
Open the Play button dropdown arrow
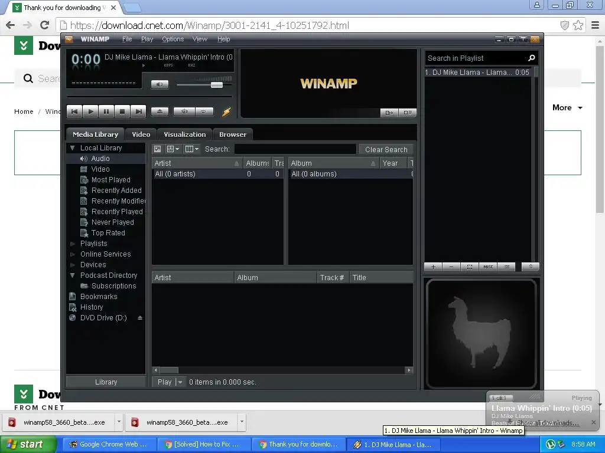(180, 382)
